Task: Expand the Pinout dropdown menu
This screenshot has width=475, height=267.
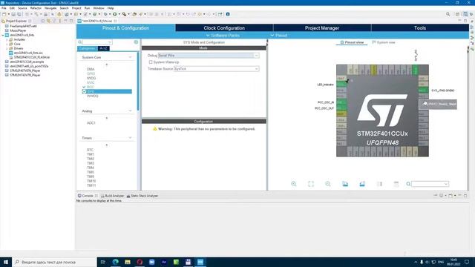Action: coord(279,36)
